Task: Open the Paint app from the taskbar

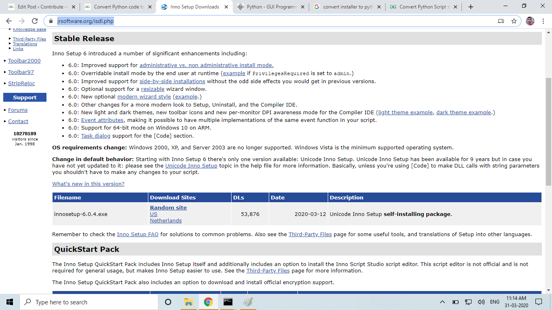Action: coord(248,302)
